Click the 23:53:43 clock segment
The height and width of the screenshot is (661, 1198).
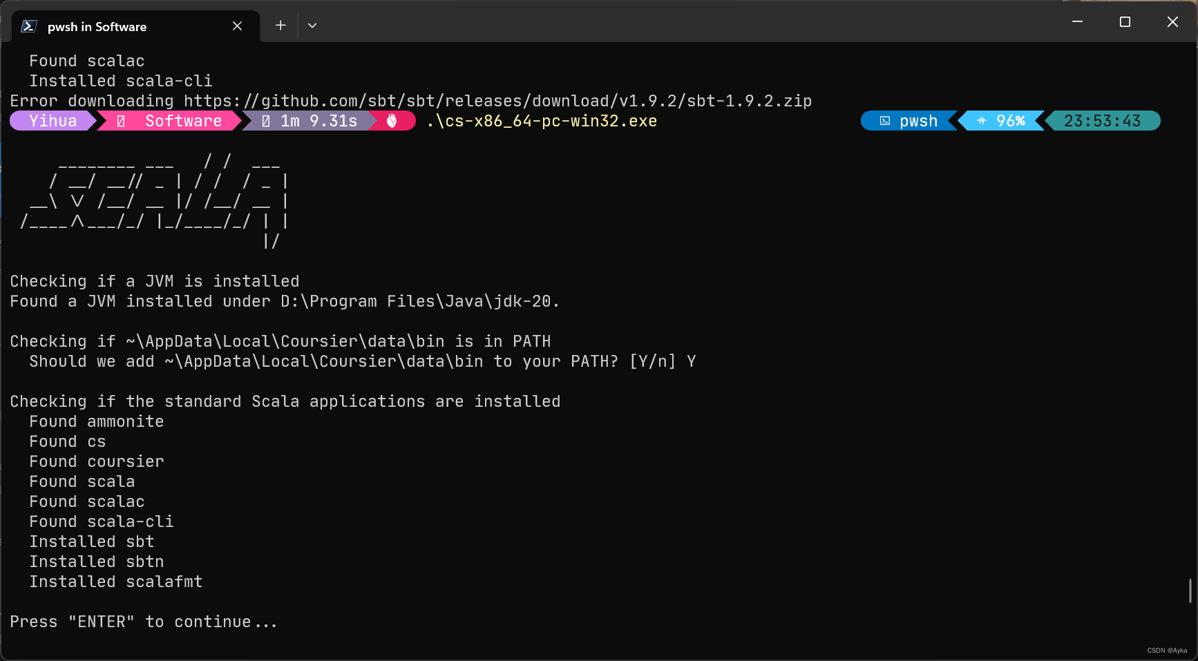(x=1102, y=121)
